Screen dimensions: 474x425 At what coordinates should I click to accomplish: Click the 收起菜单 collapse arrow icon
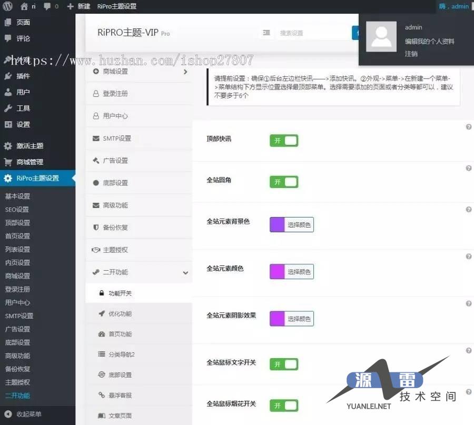[8, 414]
